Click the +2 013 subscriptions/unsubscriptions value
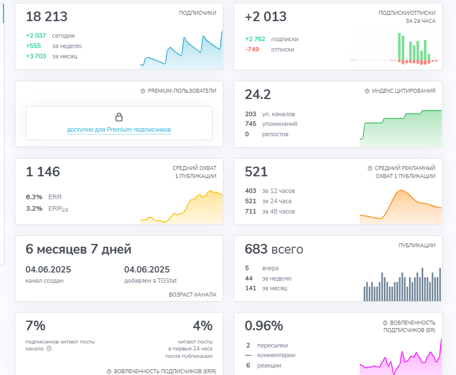 tap(265, 17)
